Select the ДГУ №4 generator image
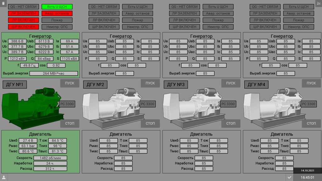The height and width of the screenshot is (181, 322). [274, 109]
